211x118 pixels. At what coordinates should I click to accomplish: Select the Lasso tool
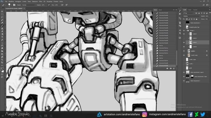point(2,17)
